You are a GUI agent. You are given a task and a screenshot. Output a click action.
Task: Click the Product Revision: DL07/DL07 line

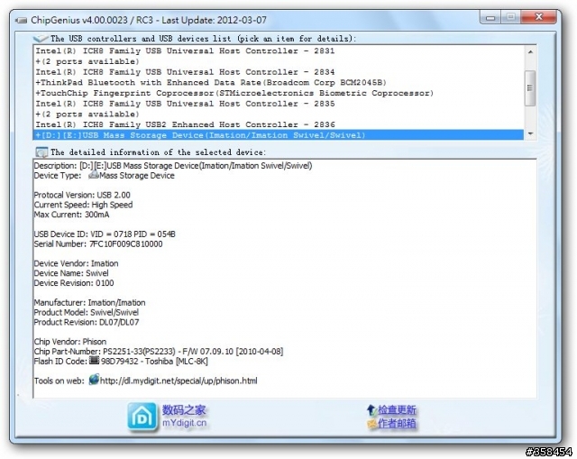coord(87,322)
